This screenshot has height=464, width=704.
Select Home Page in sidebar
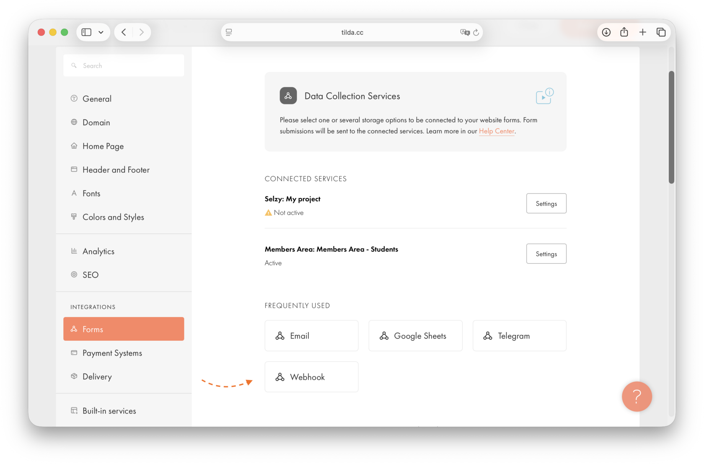click(x=124, y=146)
